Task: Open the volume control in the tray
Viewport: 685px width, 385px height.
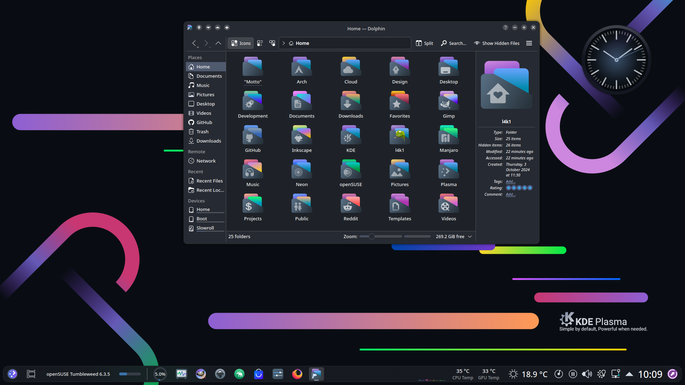Action: pyautogui.click(x=587, y=374)
